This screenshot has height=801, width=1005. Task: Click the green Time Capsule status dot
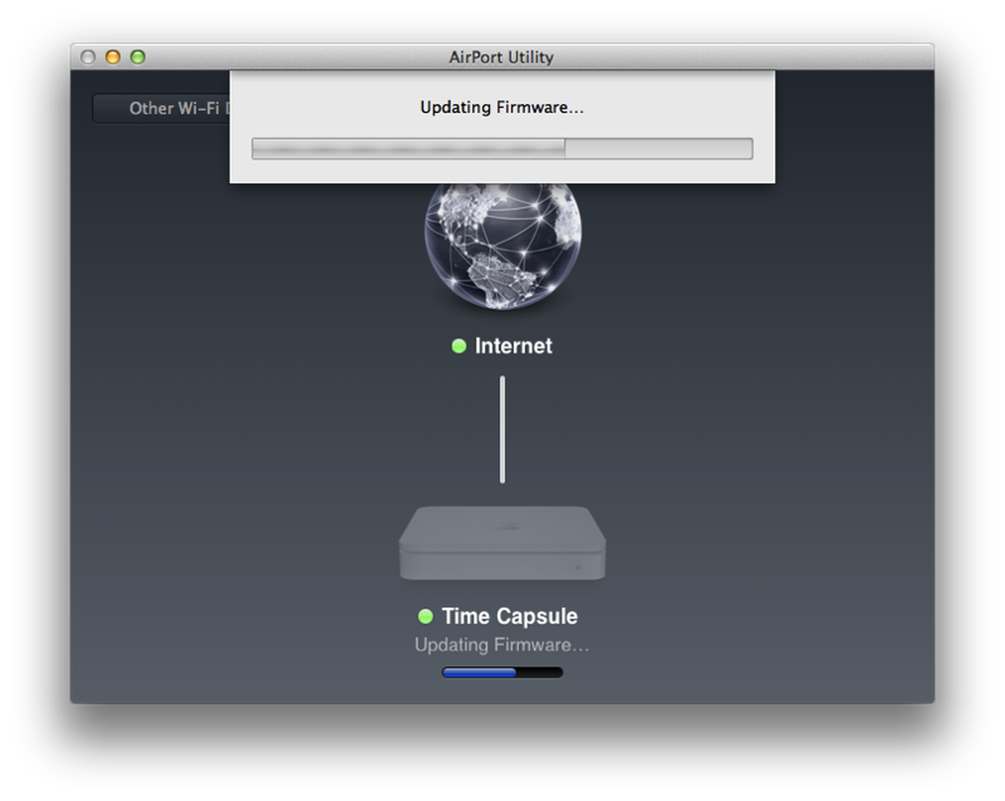pos(426,616)
